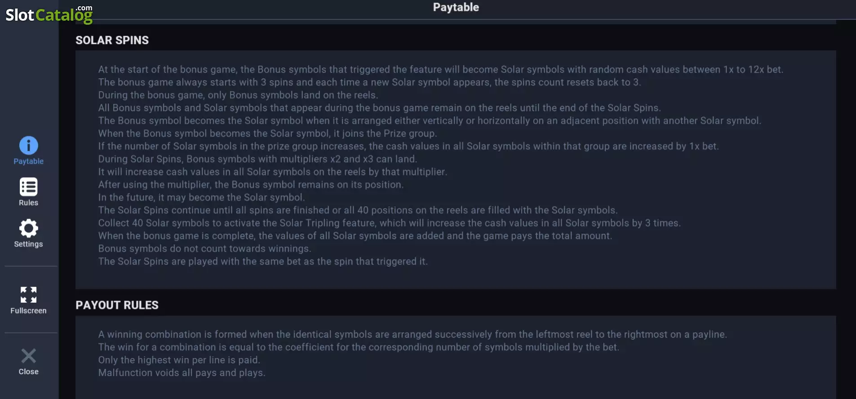Viewport: 856px width, 399px height.
Task: Click the 'Malfunction voids all pays' line
Action: point(182,372)
